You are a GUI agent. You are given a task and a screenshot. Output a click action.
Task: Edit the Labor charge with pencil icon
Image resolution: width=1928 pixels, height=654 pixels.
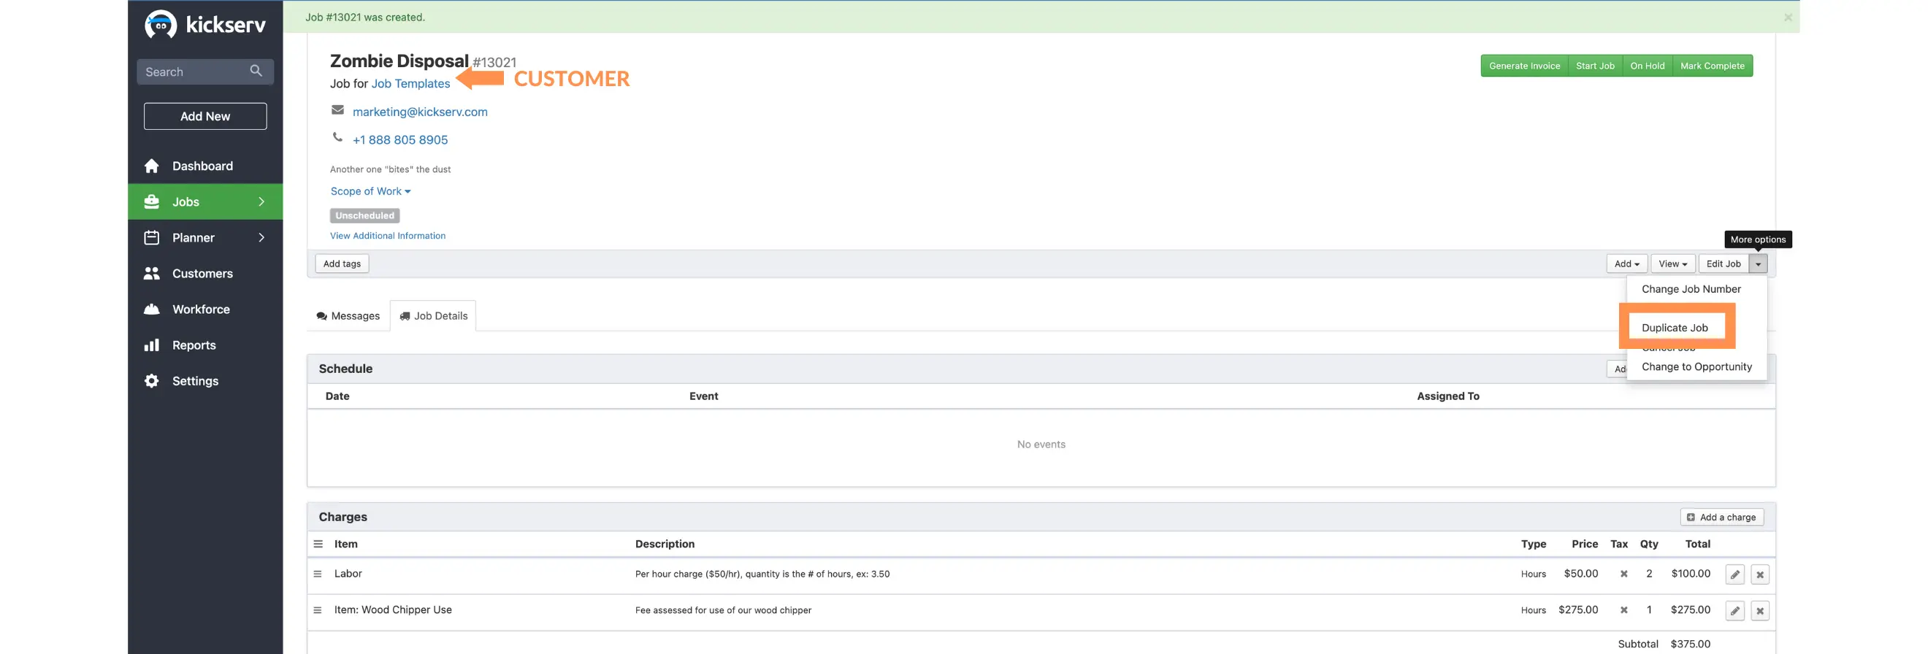coord(1734,574)
